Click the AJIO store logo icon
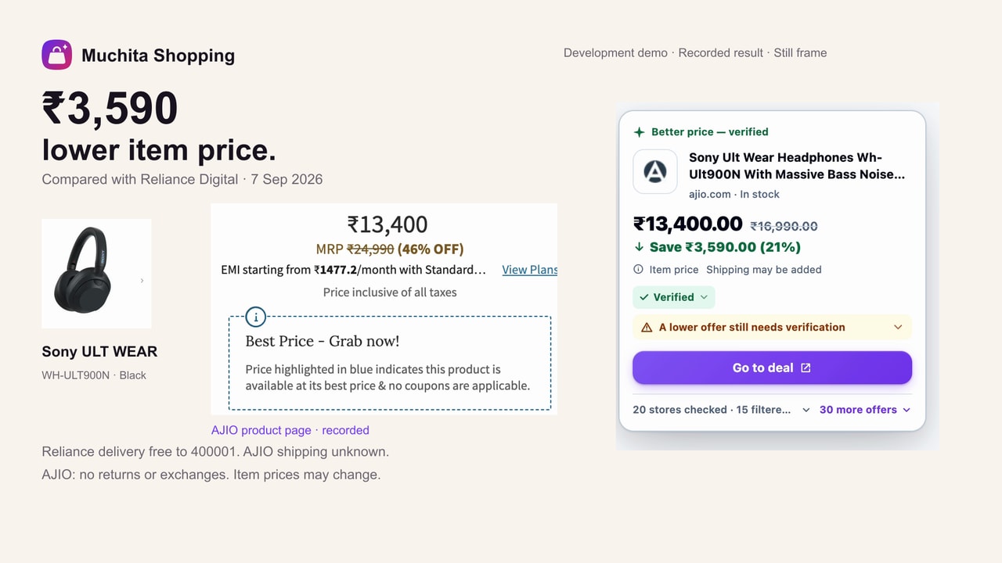Image resolution: width=1002 pixels, height=563 pixels. (654, 171)
